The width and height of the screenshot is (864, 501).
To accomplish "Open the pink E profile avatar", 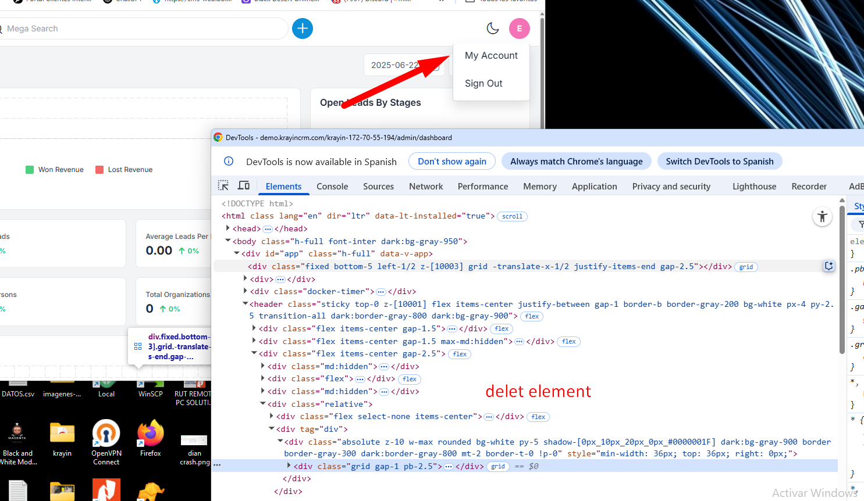I will click(x=520, y=28).
